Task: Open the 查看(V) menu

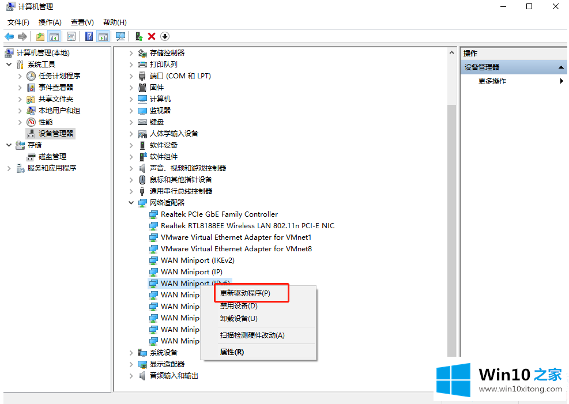Action: [82, 22]
